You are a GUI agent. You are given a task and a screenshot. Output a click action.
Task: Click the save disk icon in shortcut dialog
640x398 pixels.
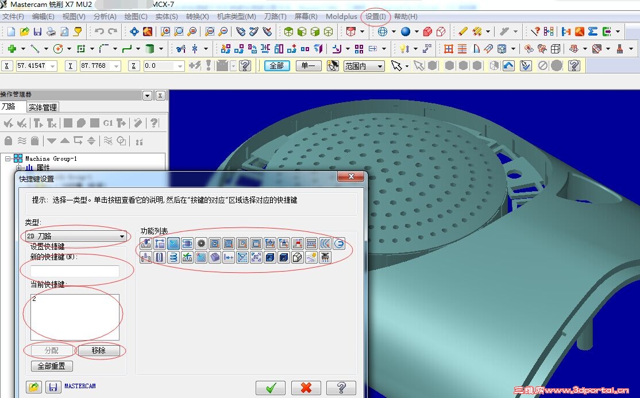point(53,387)
